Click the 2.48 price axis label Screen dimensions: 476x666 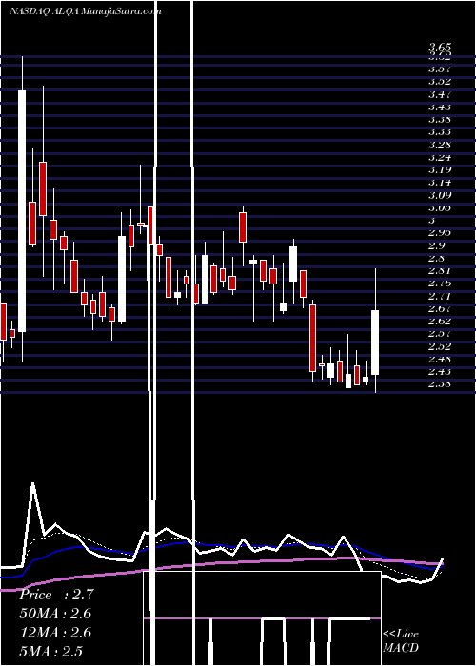click(x=440, y=360)
